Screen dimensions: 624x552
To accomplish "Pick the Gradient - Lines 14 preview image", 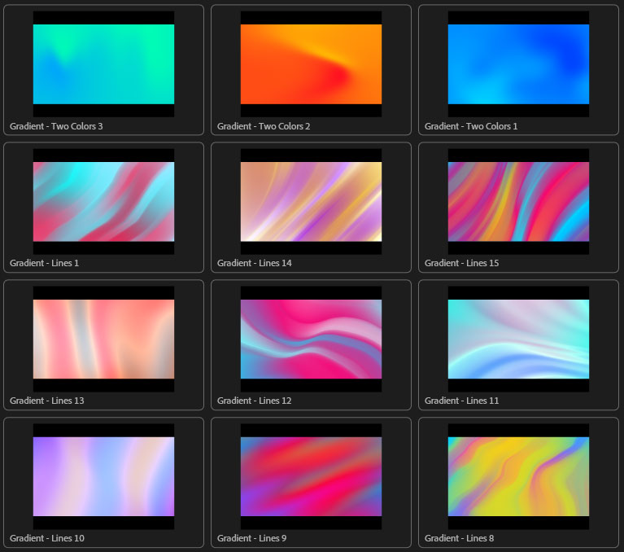I will point(311,202).
